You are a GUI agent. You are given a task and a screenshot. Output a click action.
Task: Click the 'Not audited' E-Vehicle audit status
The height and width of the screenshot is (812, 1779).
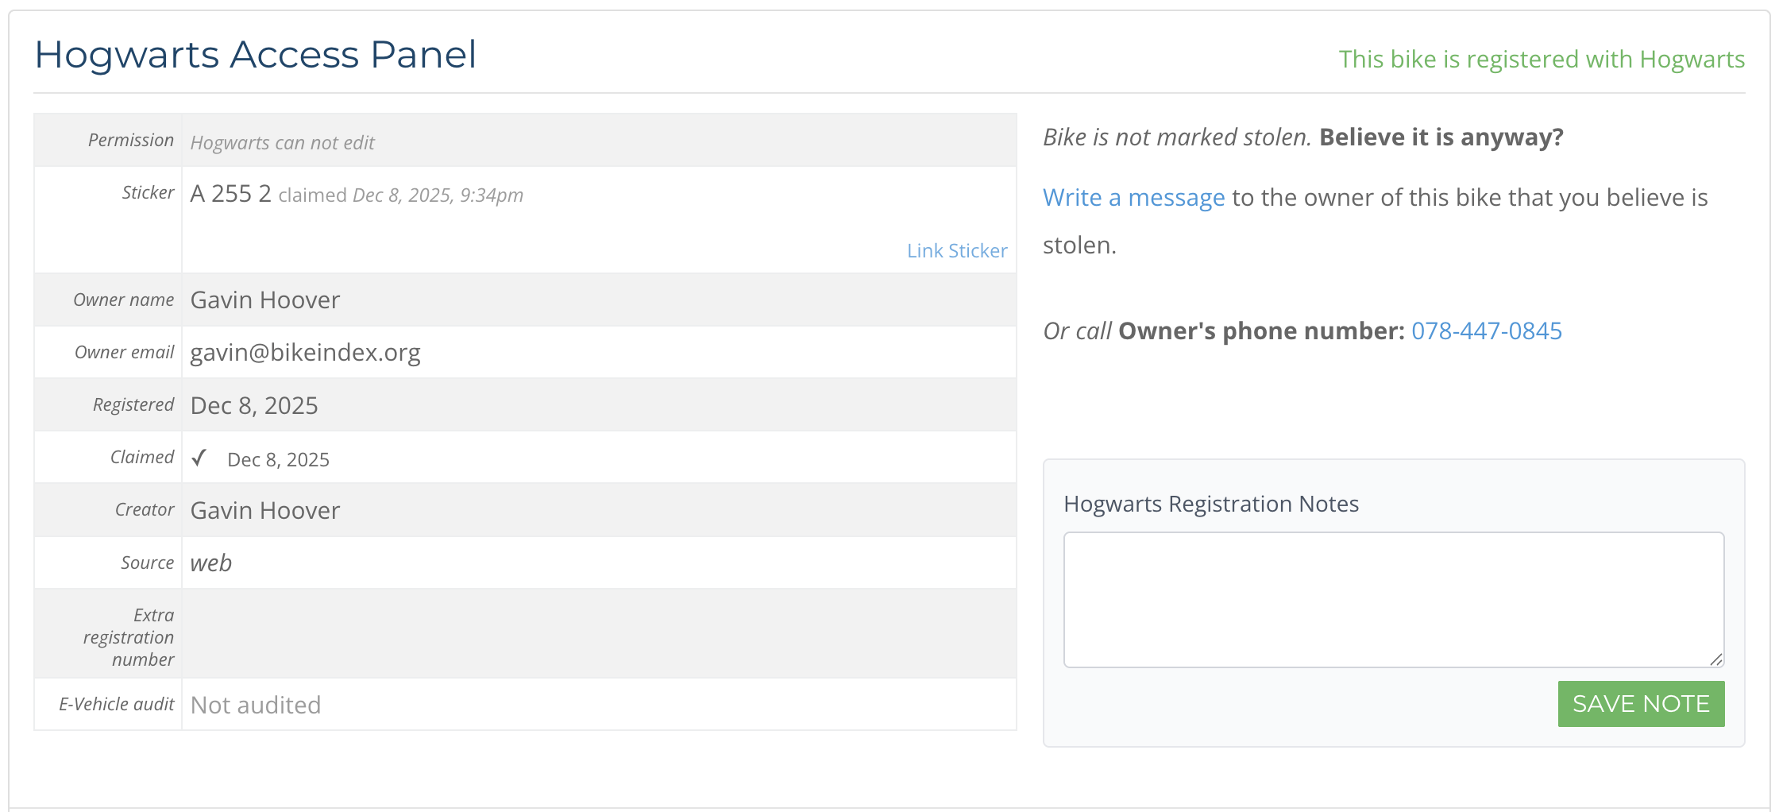pyautogui.click(x=255, y=706)
